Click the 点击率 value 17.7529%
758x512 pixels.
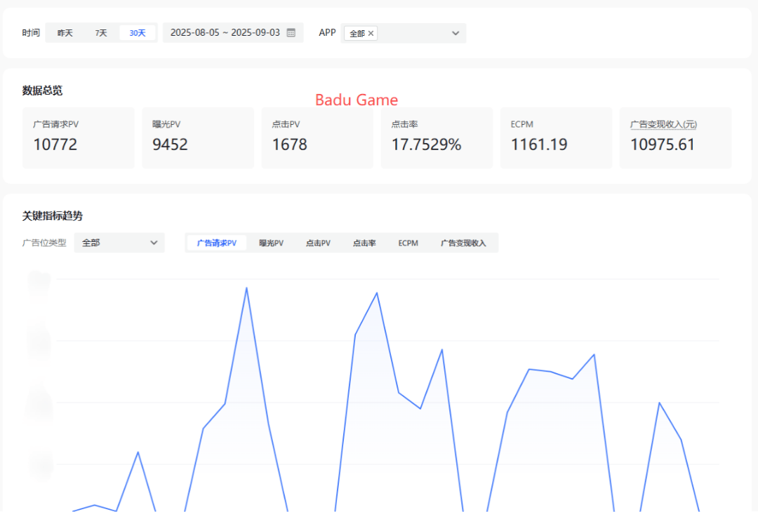(x=427, y=144)
